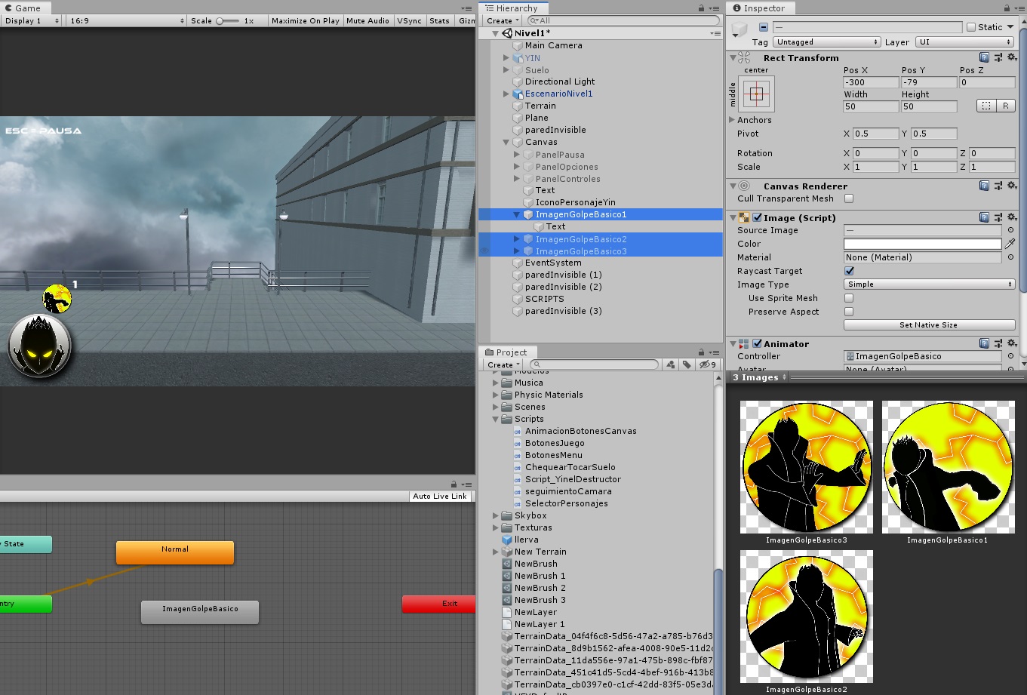Screen dimensions: 1027x695
Task: Change GameObject icon via cube icon
Action: click(x=740, y=30)
